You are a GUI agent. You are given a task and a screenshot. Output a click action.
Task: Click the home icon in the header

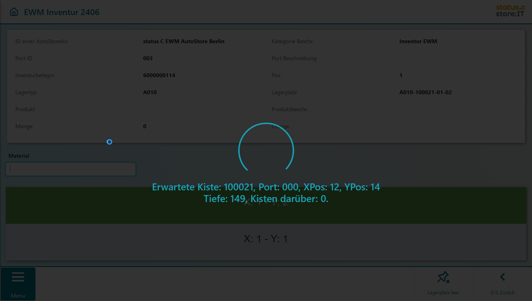coord(14,12)
